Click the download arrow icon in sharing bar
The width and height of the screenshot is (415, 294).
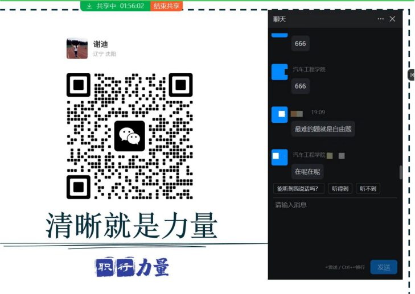[89, 6]
